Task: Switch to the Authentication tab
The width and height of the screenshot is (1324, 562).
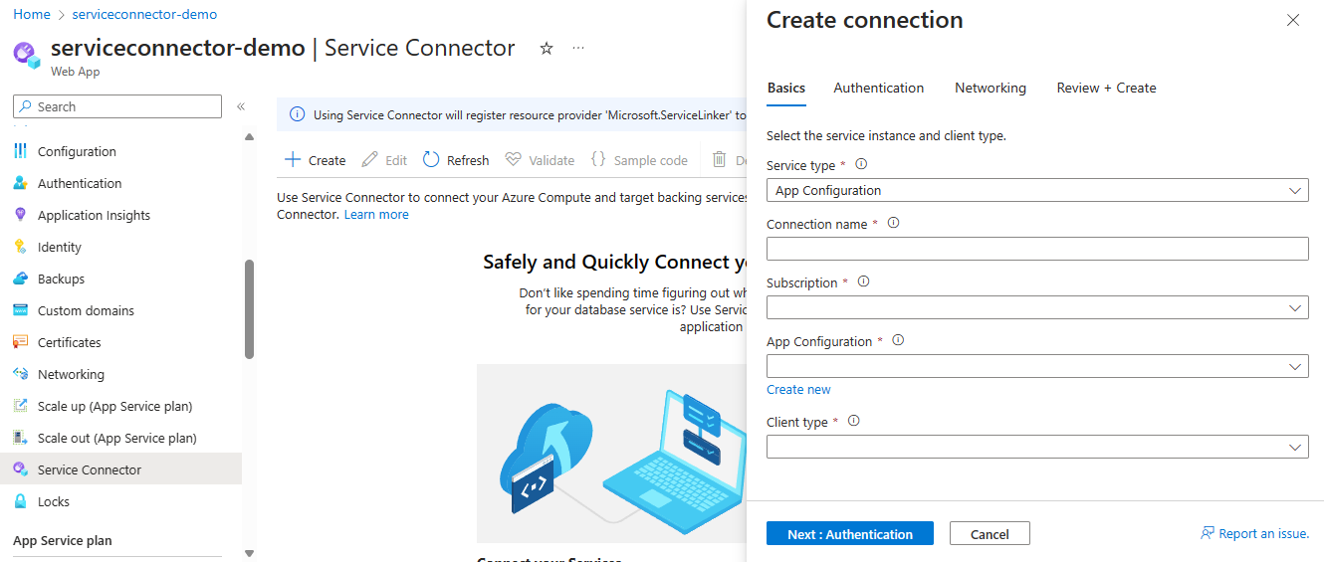Action: click(879, 88)
